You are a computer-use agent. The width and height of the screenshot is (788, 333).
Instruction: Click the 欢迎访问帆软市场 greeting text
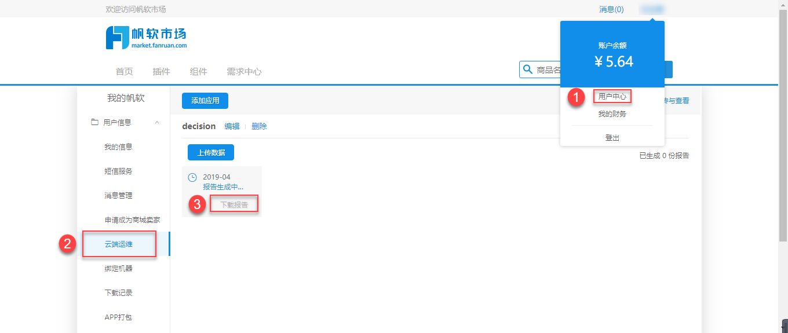click(136, 9)
